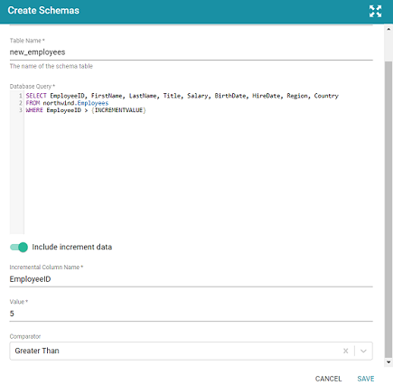Open the Comparator dropdown chevron
The width and height of the screenshot is (393, 385).
pos(363,351)
